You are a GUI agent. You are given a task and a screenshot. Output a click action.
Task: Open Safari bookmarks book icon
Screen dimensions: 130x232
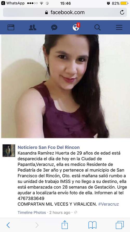[x=92, y=225]
